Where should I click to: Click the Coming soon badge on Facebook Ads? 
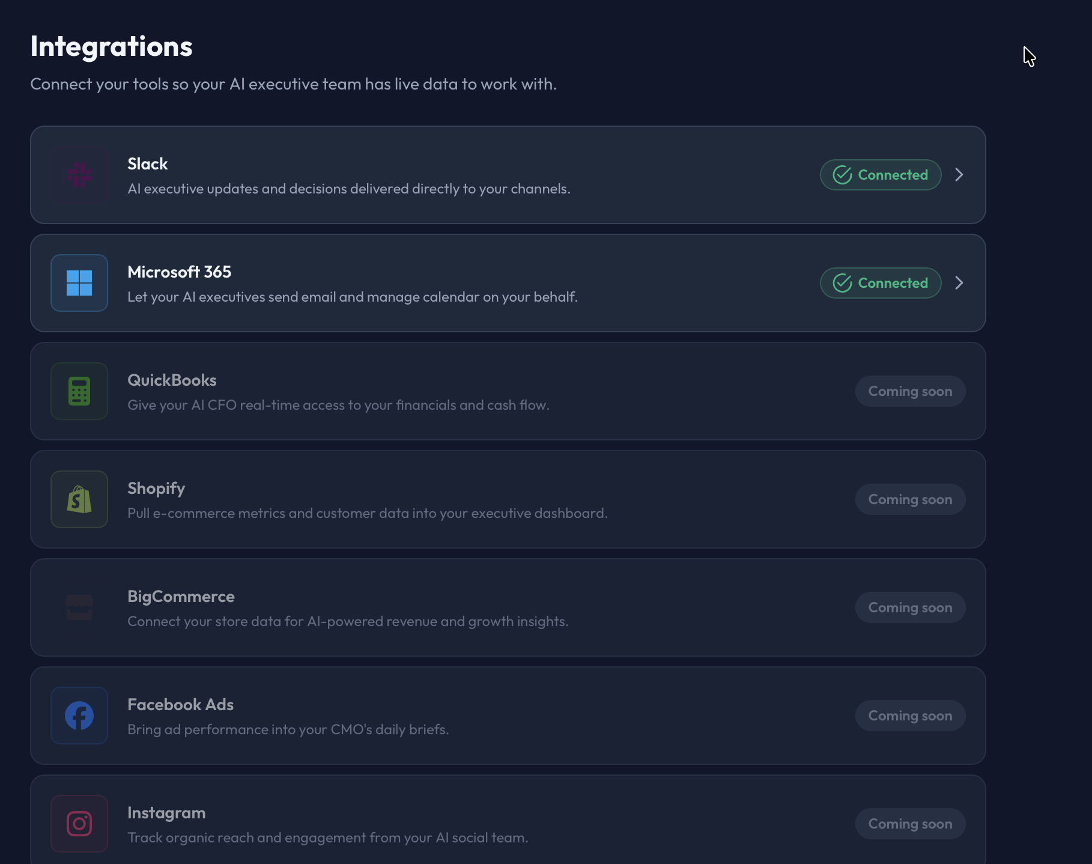click(909, 716)
